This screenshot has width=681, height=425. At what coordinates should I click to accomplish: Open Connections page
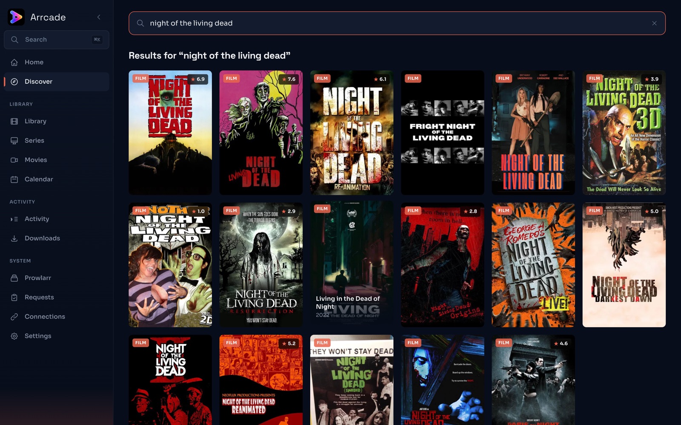tap(57, 316)
